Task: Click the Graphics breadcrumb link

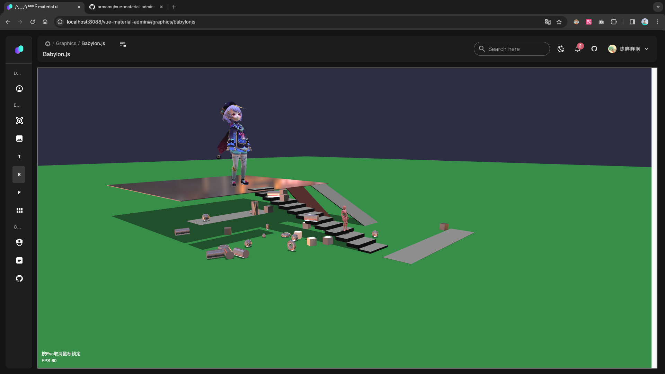Action: (x=66, y=43)
